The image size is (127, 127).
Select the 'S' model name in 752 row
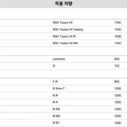point(54,66)
